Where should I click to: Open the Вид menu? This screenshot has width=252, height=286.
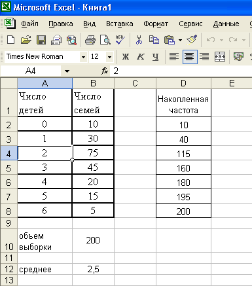tap(90, 24)
